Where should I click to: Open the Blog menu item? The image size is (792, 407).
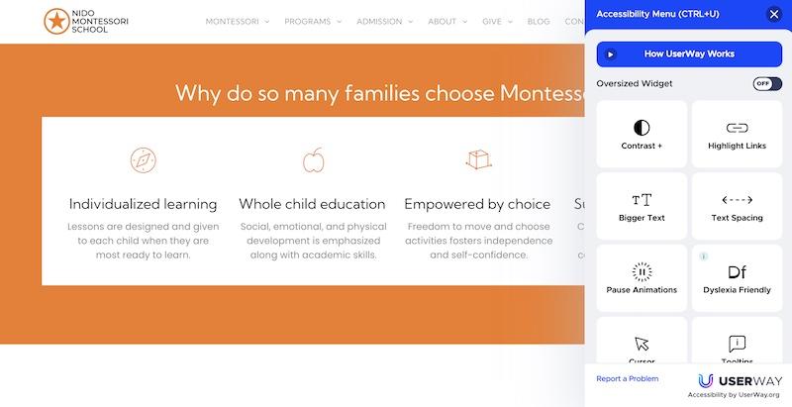[539, 21]
